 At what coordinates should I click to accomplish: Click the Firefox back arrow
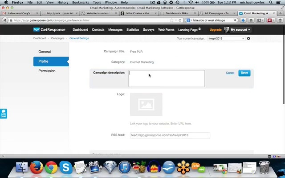click(5, 20)
